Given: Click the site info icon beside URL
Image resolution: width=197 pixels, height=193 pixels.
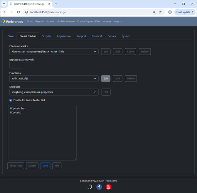Looking at the screenshot, I should [27, 12].
